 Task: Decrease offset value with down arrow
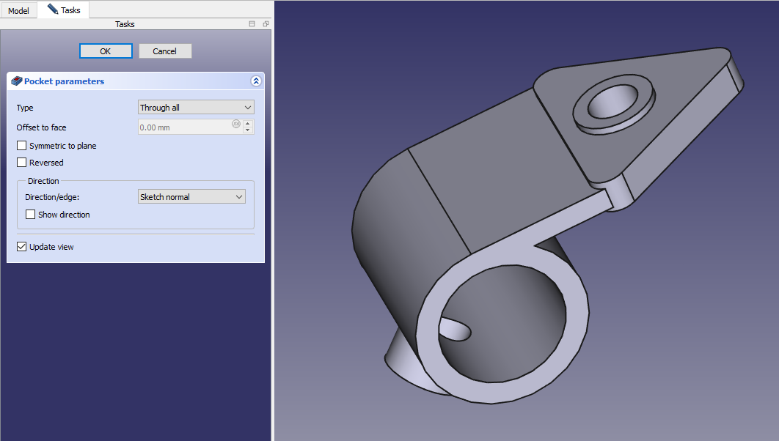pyautogui.click(x=247, y=130)
